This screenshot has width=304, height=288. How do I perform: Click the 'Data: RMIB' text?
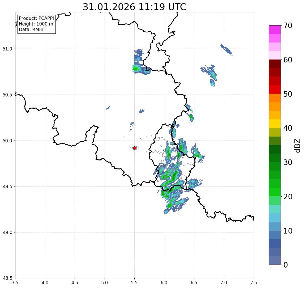(31, 29)
